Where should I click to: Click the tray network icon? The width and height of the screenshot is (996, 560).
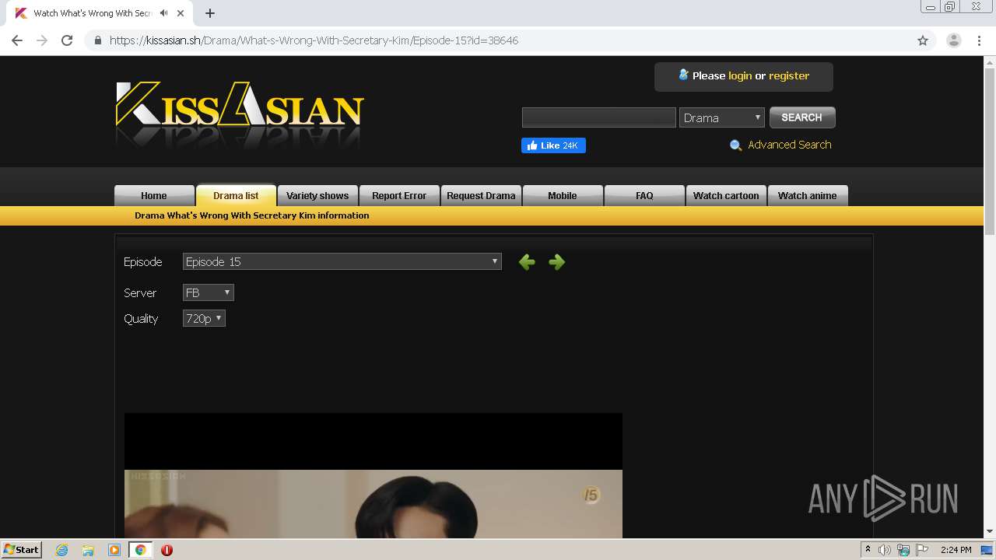point(903,550)
